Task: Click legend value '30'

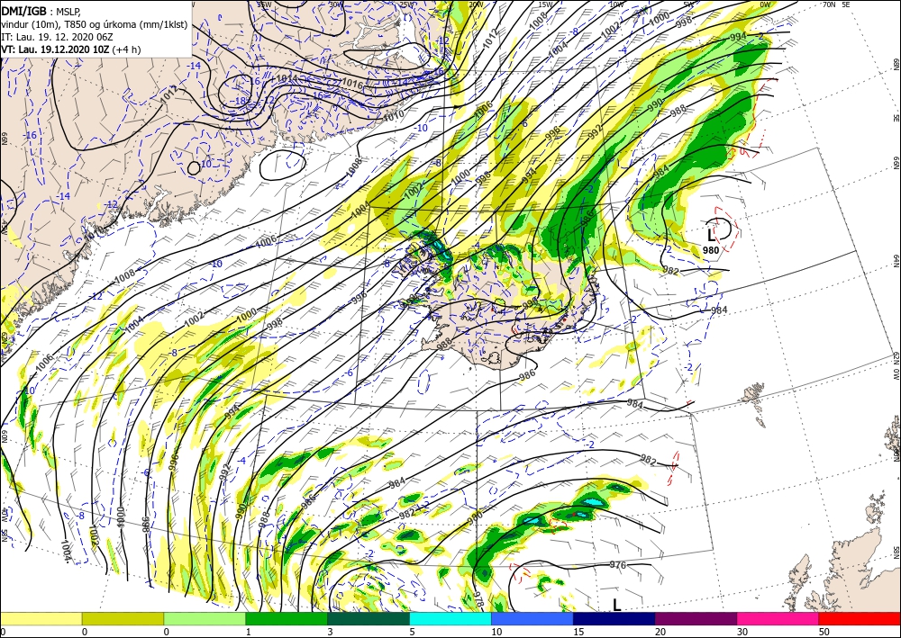Action: click(742, 632)
